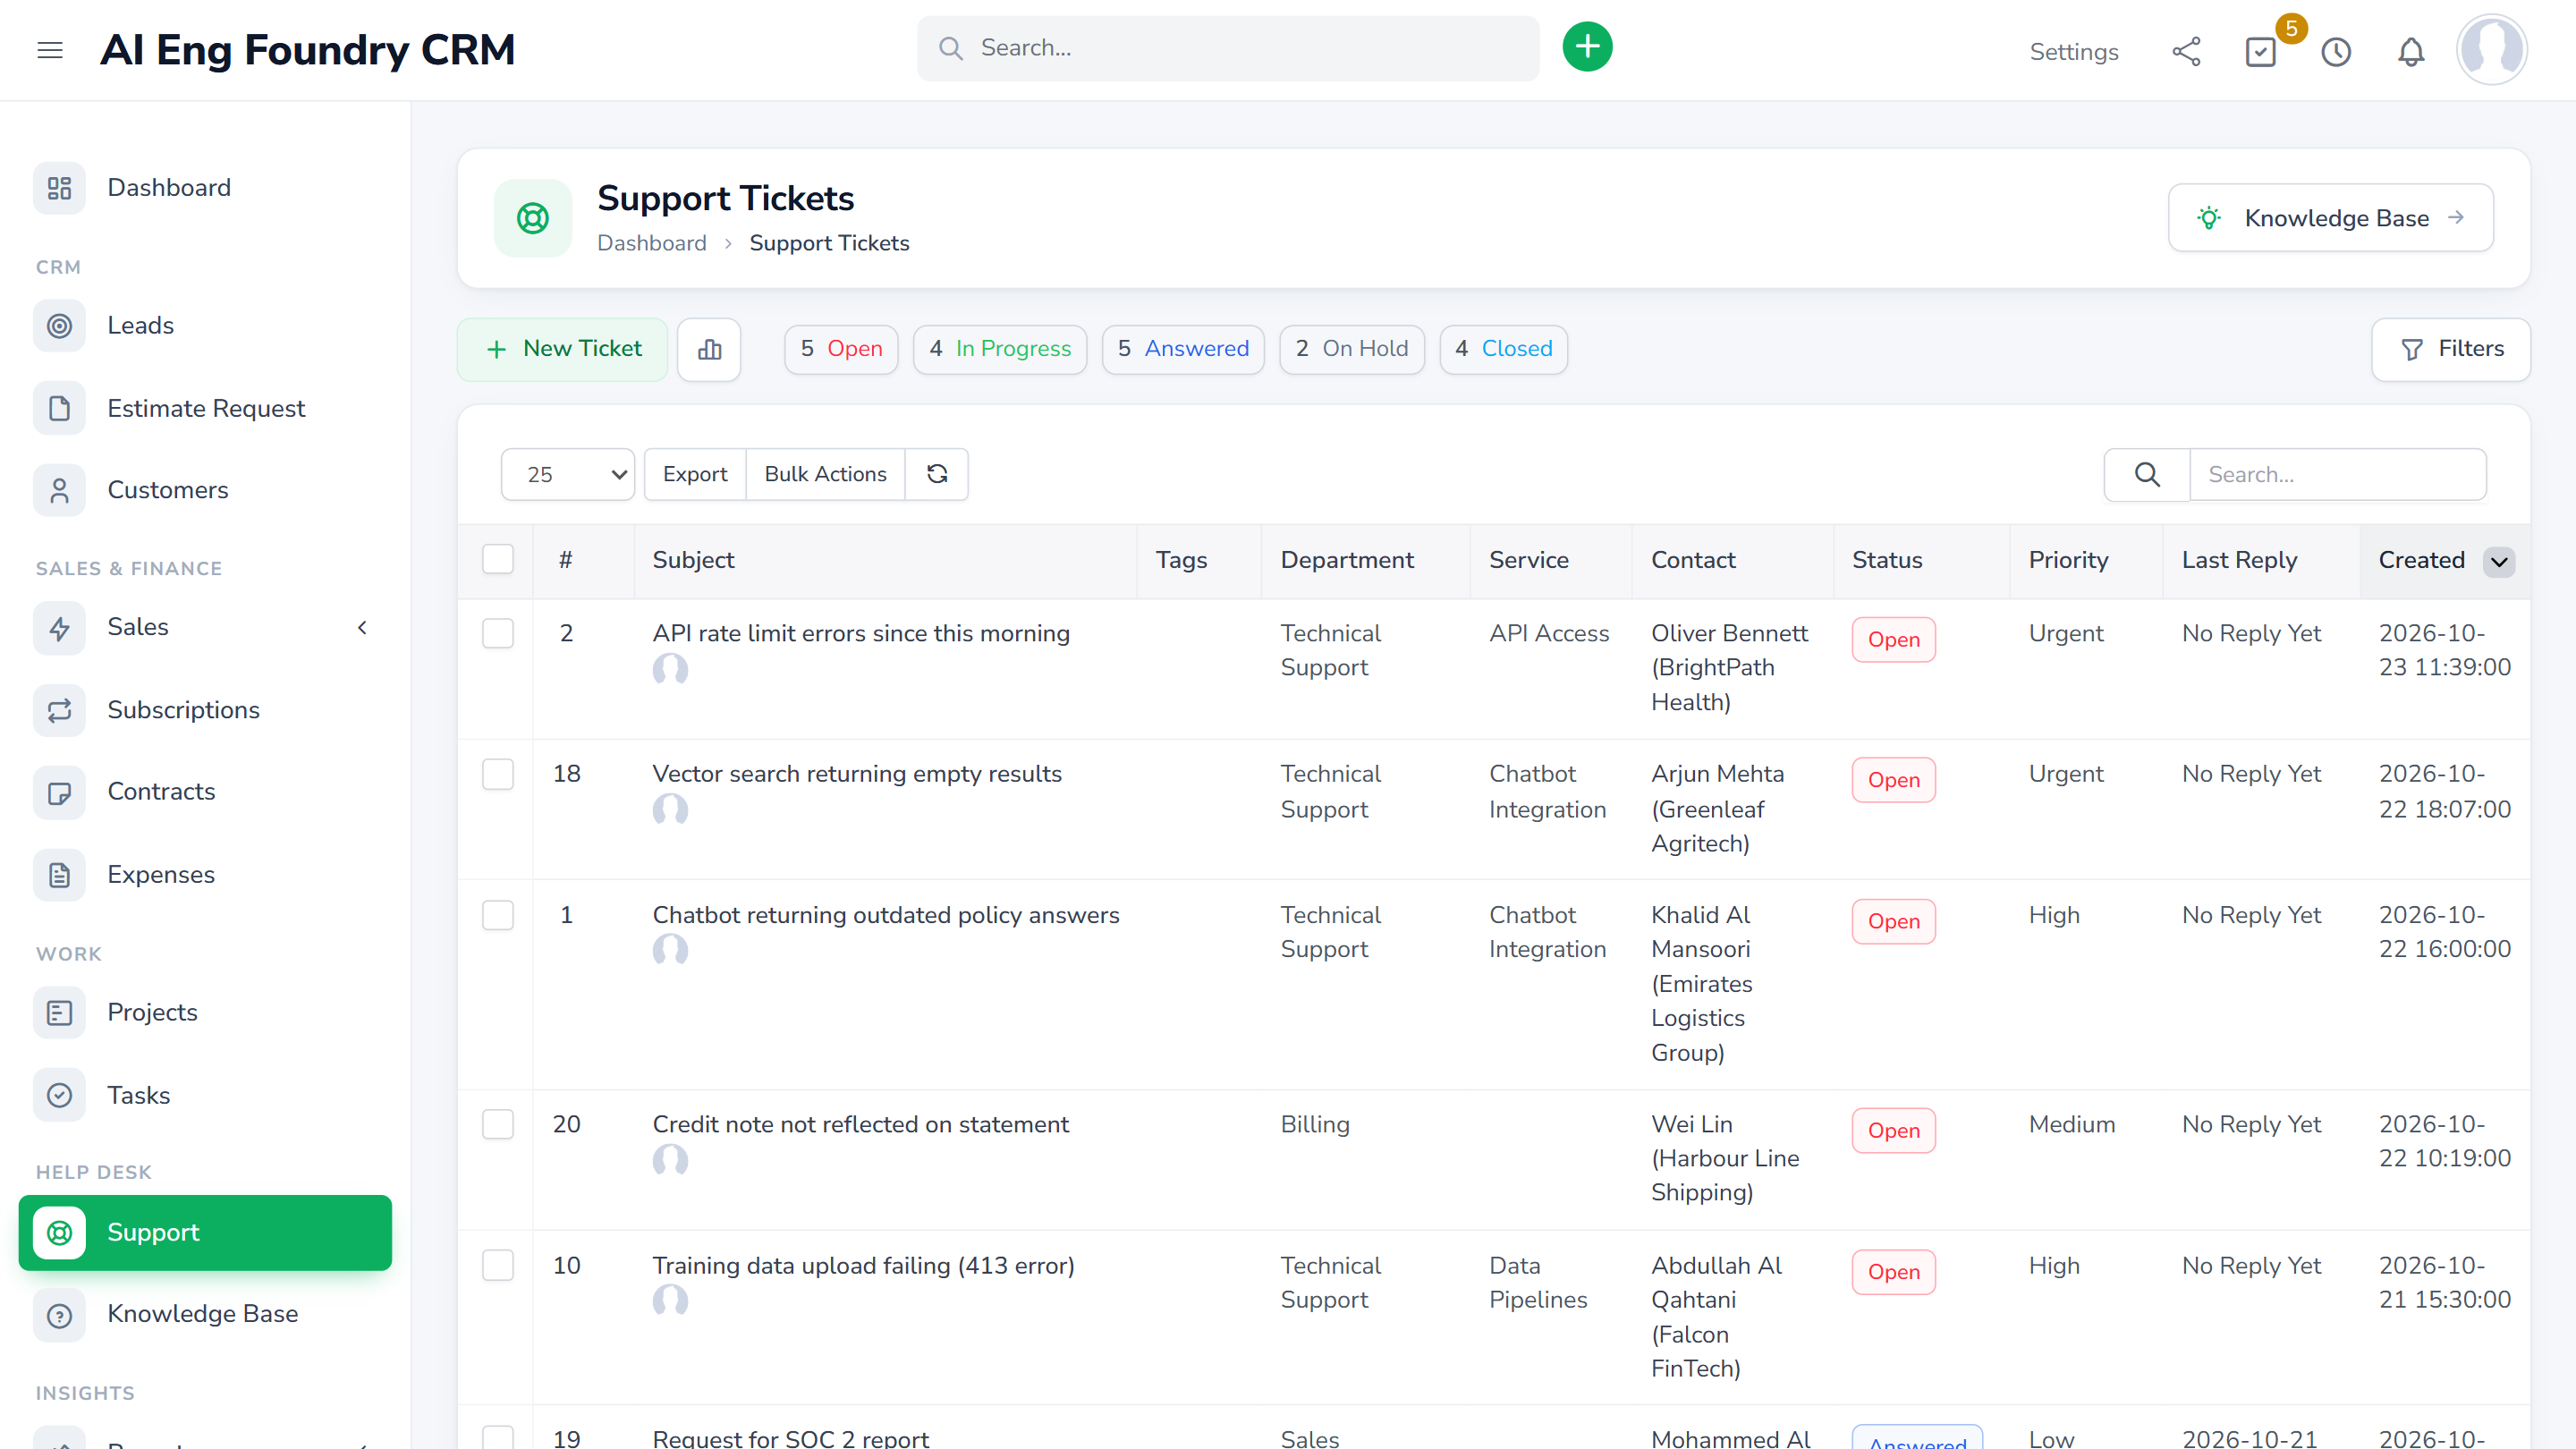Open the share icon in header
Viewport: 2576px width, 1449px height.
point(2186,52)
